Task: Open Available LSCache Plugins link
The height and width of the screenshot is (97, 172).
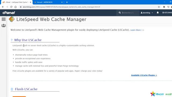Action: coord(144,75)
